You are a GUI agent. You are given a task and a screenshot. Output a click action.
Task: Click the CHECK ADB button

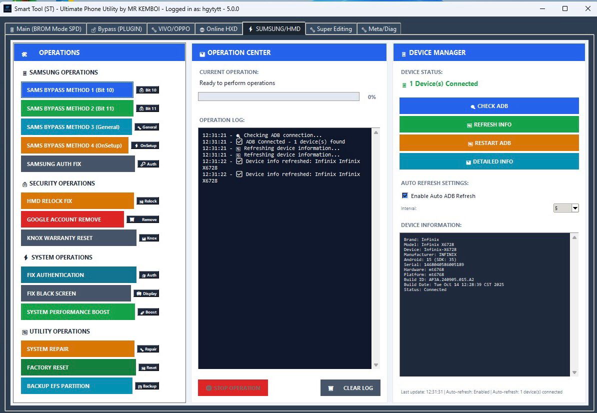(488, 105)
